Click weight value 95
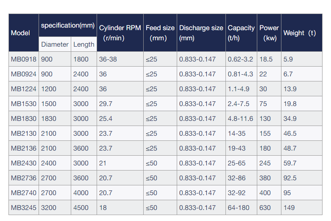This screenshot has width=331, height=221. (302, 193)
